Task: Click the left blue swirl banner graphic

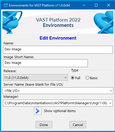Action: (x=12, y=22)
